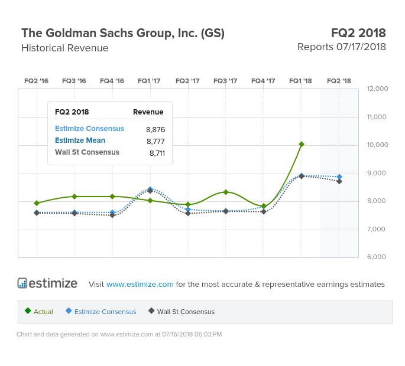The image size is (405, 366).
Task: Click the gray diamond Wall St legend icon
Action: [x=151, y=311]
